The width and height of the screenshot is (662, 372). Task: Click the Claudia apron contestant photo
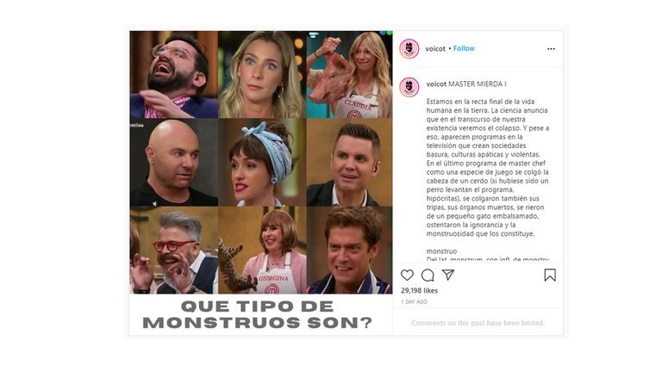click(x=349, y=75)
